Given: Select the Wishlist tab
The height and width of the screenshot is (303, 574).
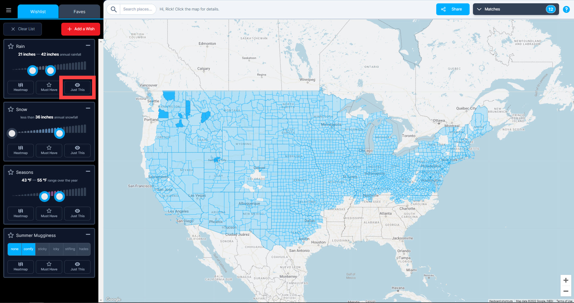Looking at the screenshot, I should tap(38, 12).
